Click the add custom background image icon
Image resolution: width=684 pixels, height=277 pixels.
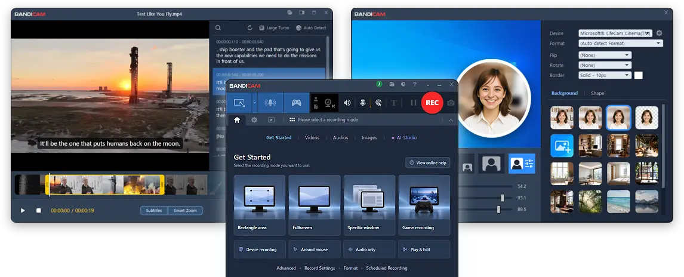[x=562, y=146]
